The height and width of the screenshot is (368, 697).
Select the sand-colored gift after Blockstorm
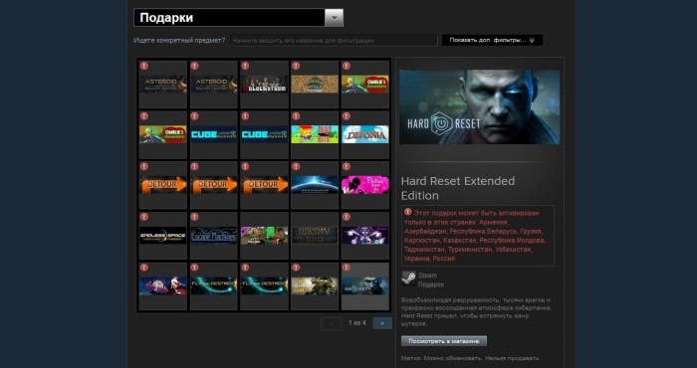click(315, 85)
